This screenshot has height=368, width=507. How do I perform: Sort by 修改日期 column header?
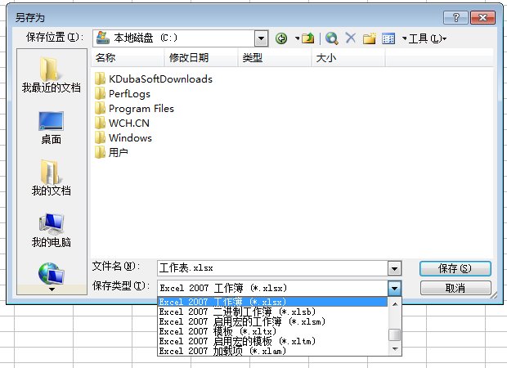201,58
